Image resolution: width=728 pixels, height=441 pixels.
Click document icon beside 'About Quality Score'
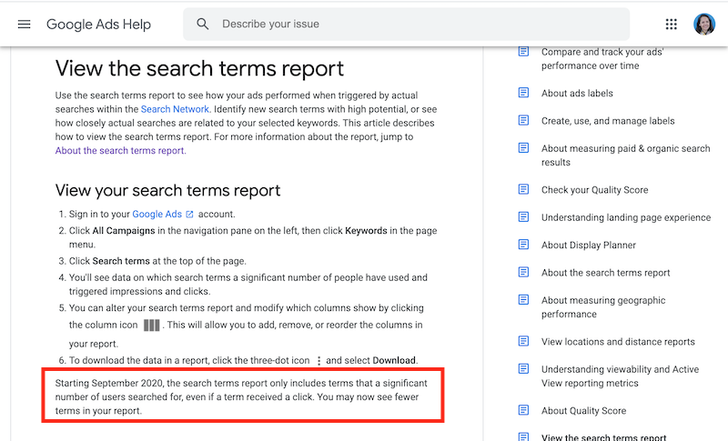click(x=523, y=410)
